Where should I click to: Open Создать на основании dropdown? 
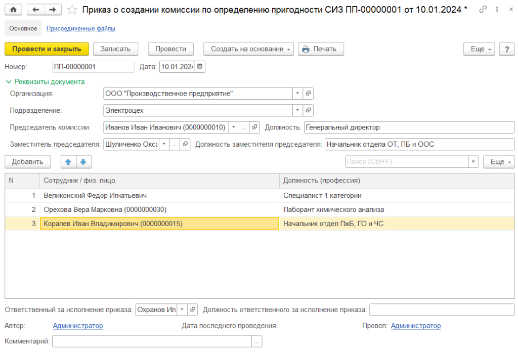click(248, 49)
